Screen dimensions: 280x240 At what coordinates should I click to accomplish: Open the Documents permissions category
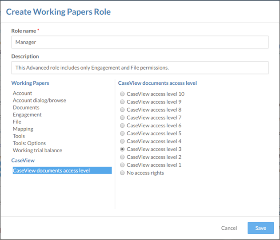(x=26, y=107)
